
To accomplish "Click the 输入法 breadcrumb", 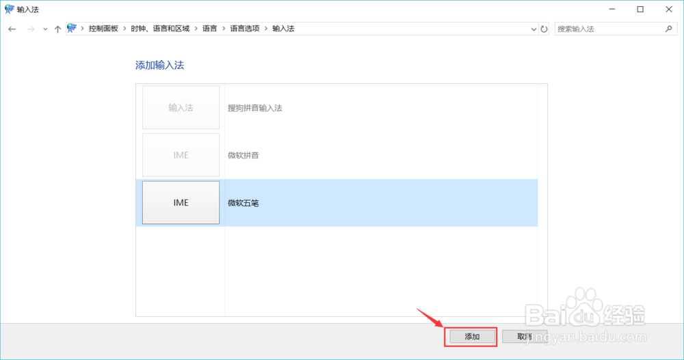I will (284, 28).
